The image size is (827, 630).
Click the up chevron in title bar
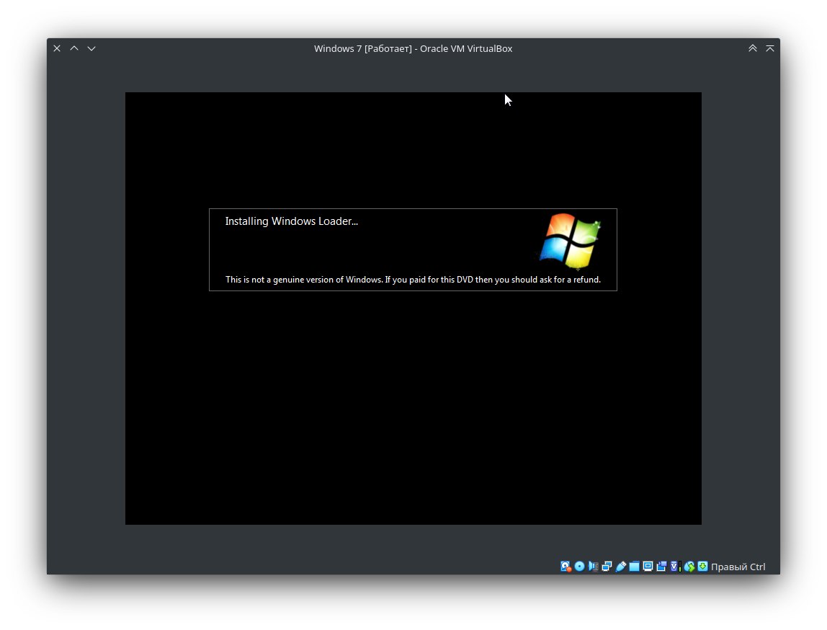74,48
